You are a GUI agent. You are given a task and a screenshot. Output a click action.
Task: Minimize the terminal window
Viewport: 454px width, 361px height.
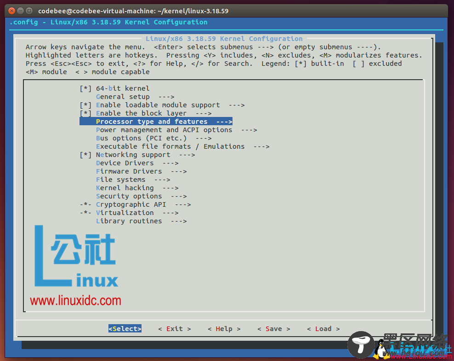coord(21,11)
